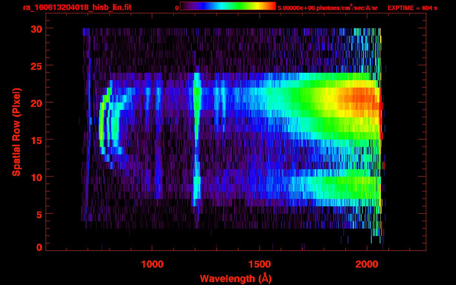The image size is (456, 285).
Task: Click the 5.00000e+06 photons/cm²/sec/A/sr label
Action: (328, 8)
